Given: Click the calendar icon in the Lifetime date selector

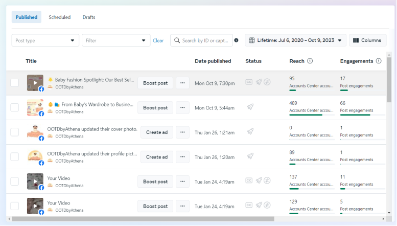Looking at the screenshot, I should tap(252, 40).
